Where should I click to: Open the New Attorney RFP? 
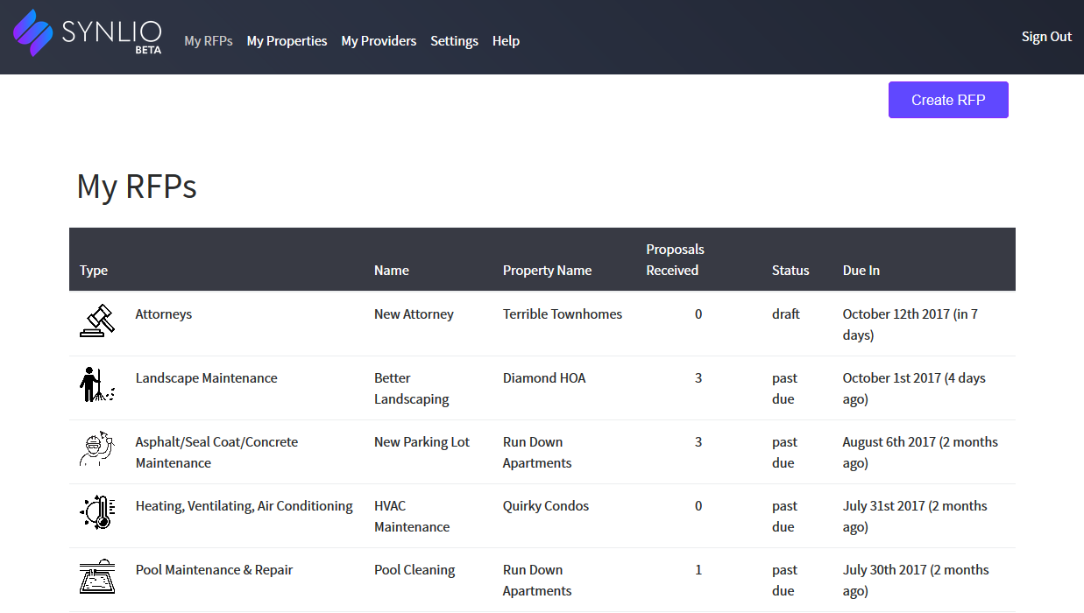coord(414,314)
